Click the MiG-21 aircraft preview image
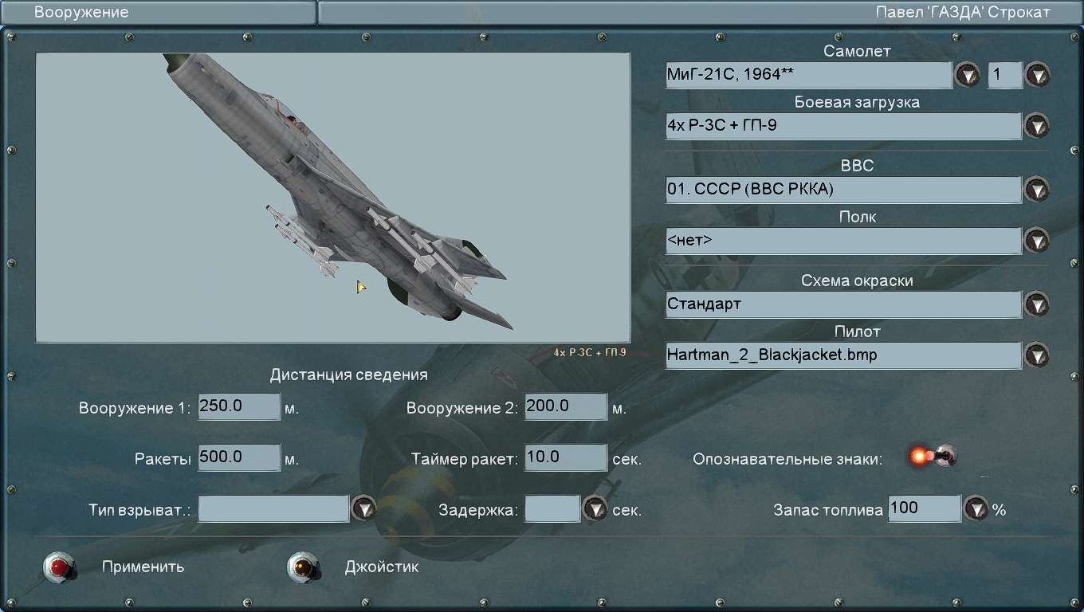Image resolution: width=1084 pixels, height=612 pixels. pyautogui.click(x=333, y=198)
